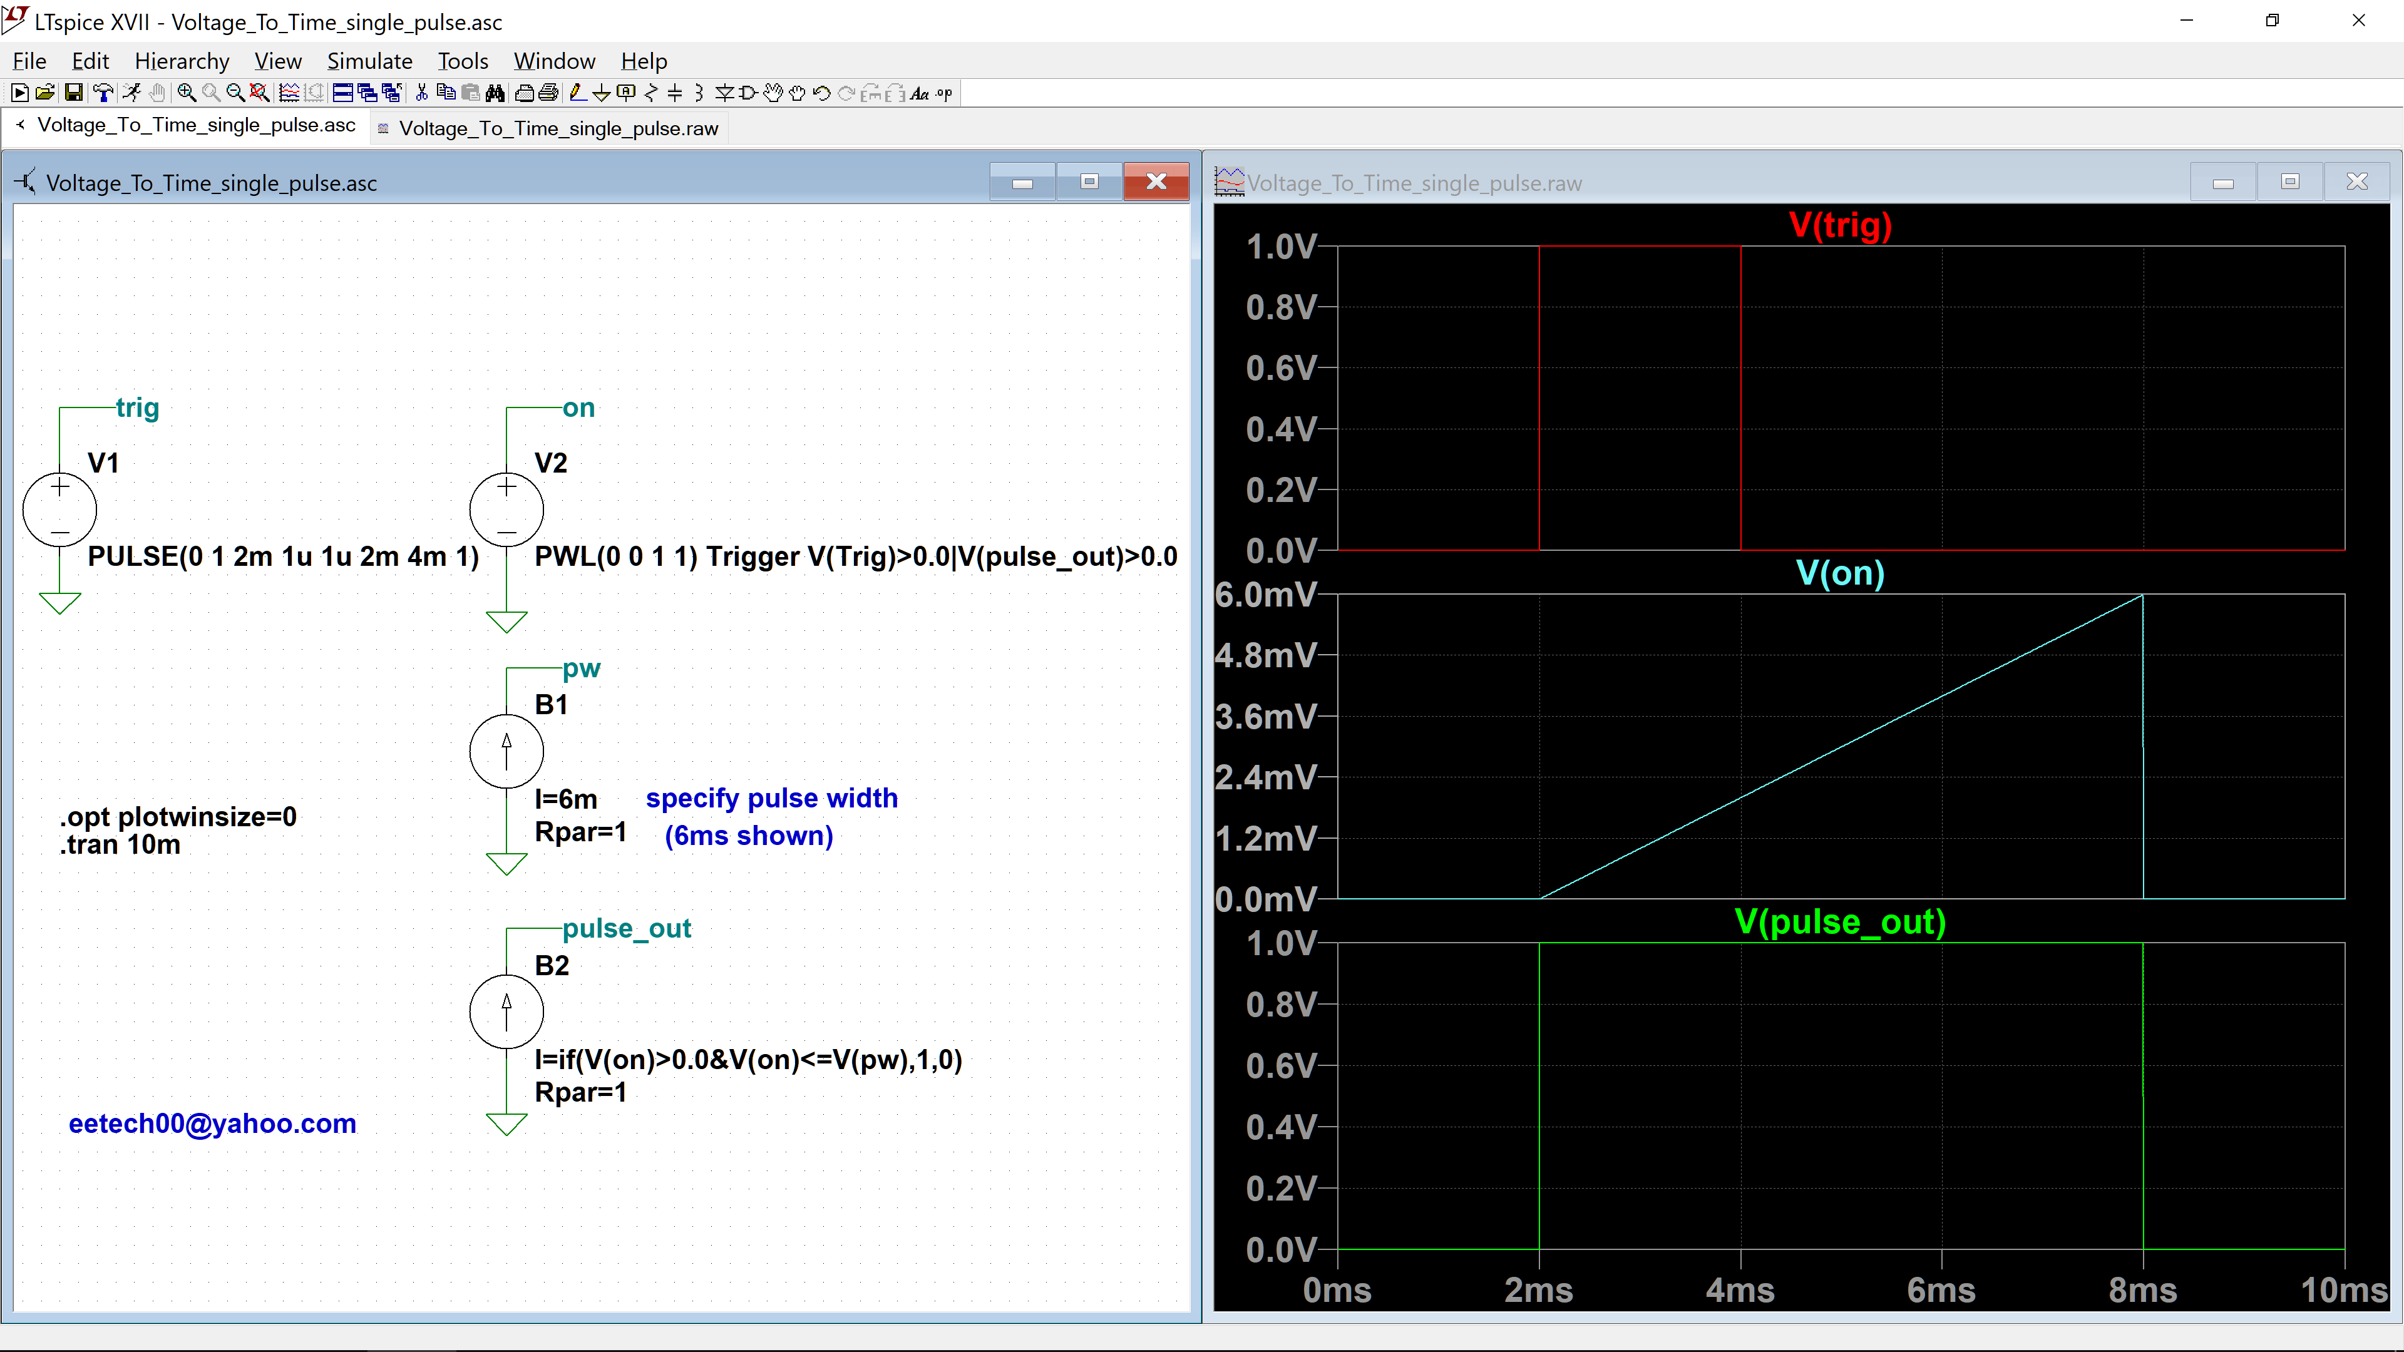Place a Ground symbol
This screenshot has height=1352, width=2404.
point(602,93)
